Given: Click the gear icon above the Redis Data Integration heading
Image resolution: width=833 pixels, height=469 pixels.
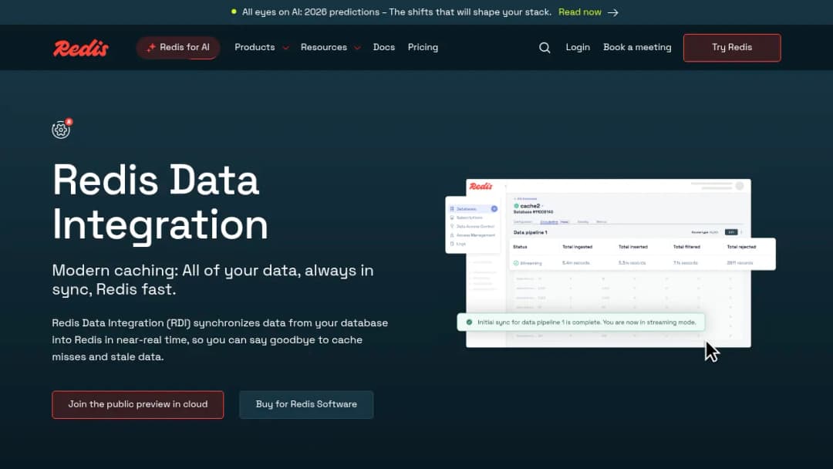Looking at the screenshot, I should [61, 130].
